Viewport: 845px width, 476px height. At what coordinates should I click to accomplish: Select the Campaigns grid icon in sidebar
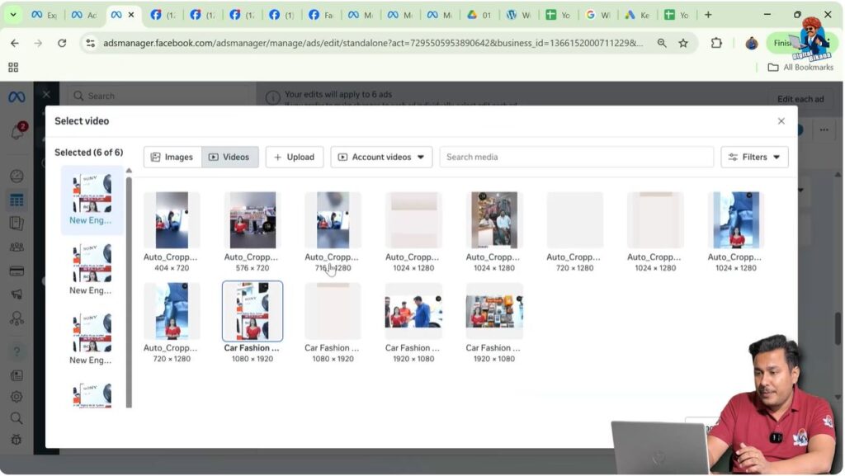16,199
